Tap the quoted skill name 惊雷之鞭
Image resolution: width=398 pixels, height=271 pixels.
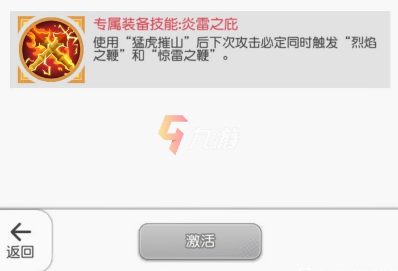tap(184, 56)
